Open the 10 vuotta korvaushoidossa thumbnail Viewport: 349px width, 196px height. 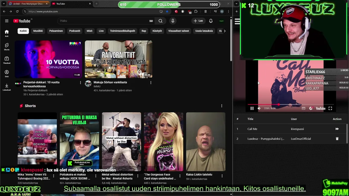click(48, 59)
